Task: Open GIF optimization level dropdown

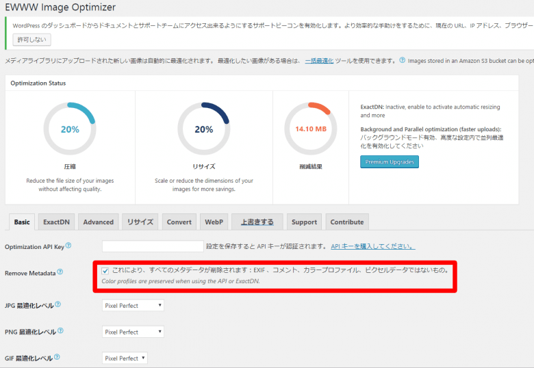Action: (125, 358)
